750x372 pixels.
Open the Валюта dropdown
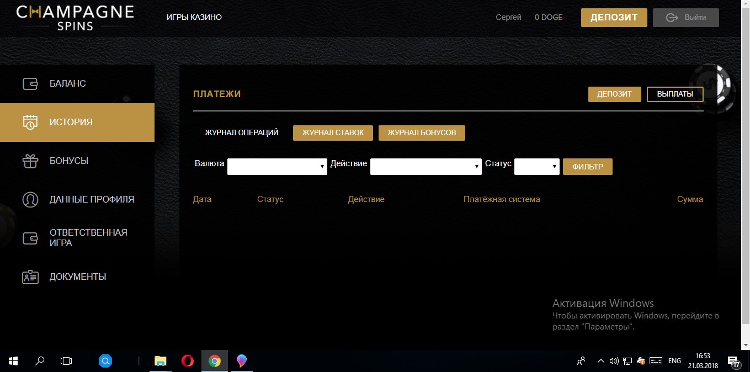[x=277, y=166]
